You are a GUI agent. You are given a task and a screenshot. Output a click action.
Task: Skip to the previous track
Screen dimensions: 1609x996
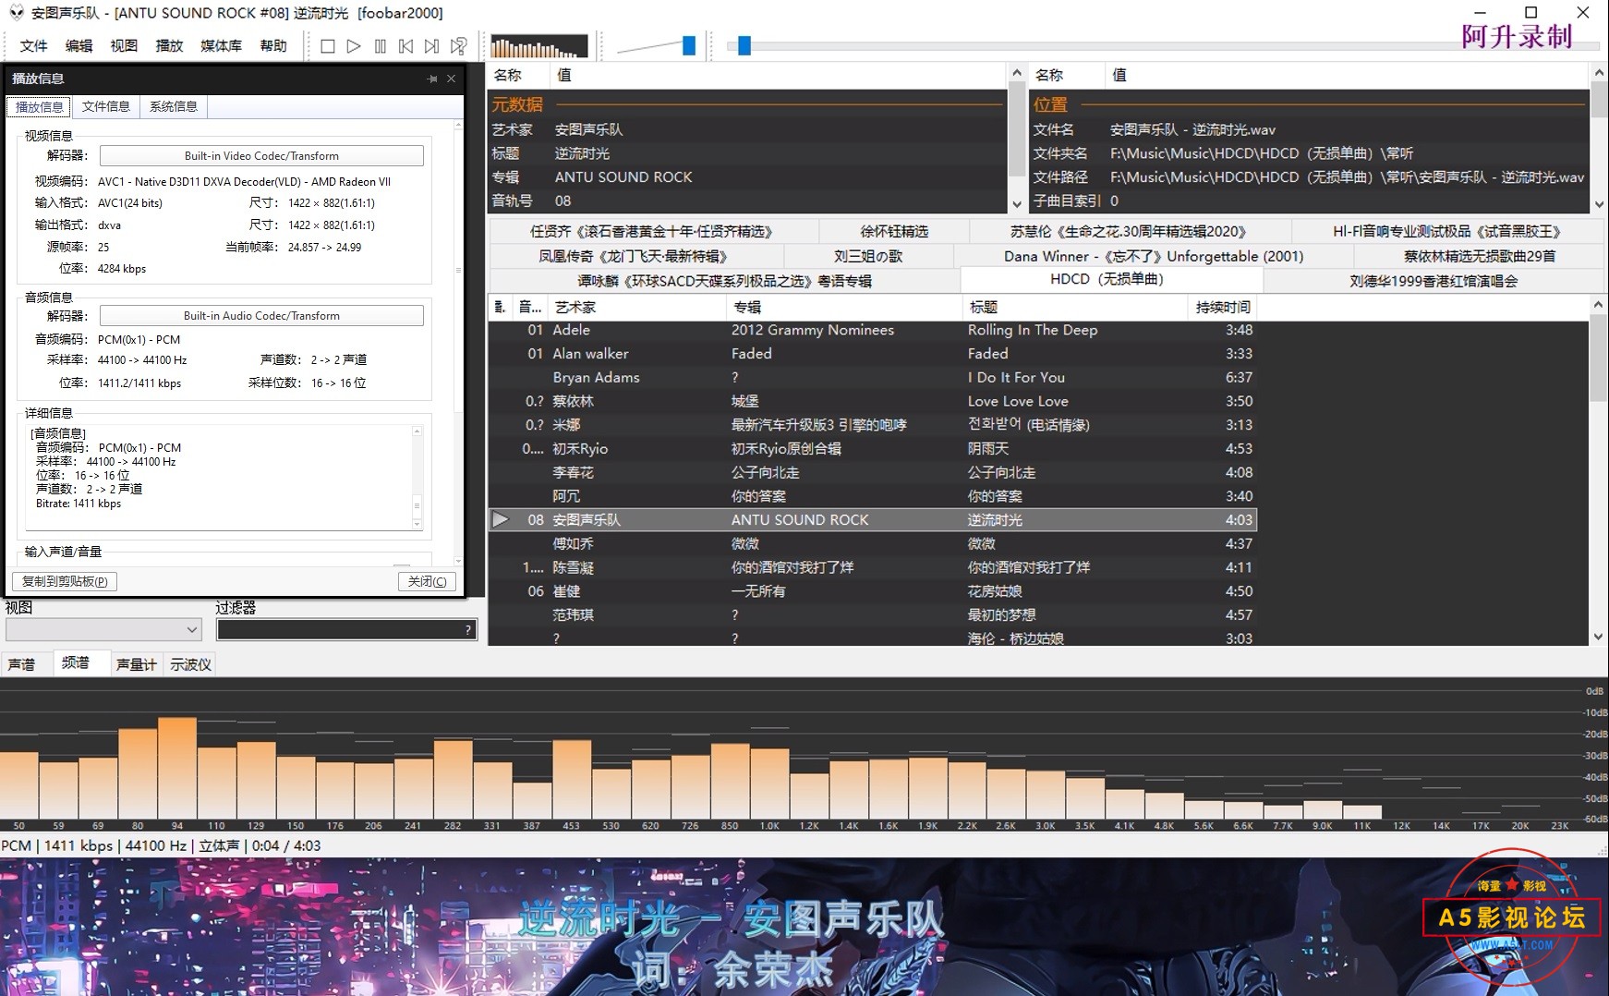pyautogui.click(x=406, y=46)
